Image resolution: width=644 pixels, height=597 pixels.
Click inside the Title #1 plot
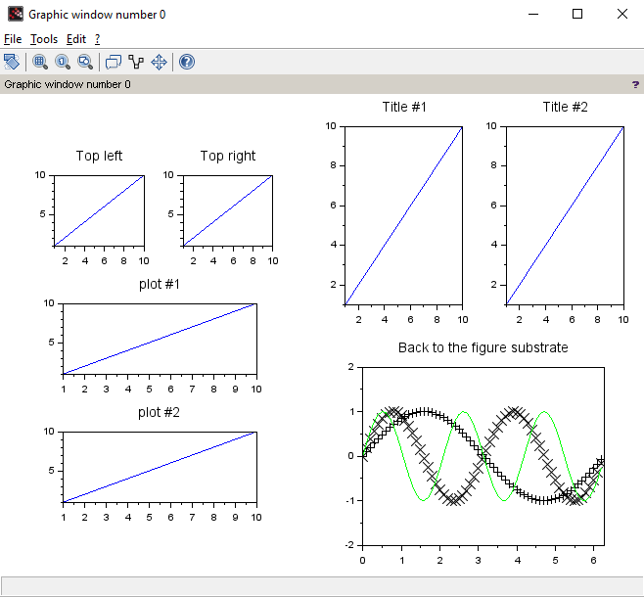coord(402,215)
